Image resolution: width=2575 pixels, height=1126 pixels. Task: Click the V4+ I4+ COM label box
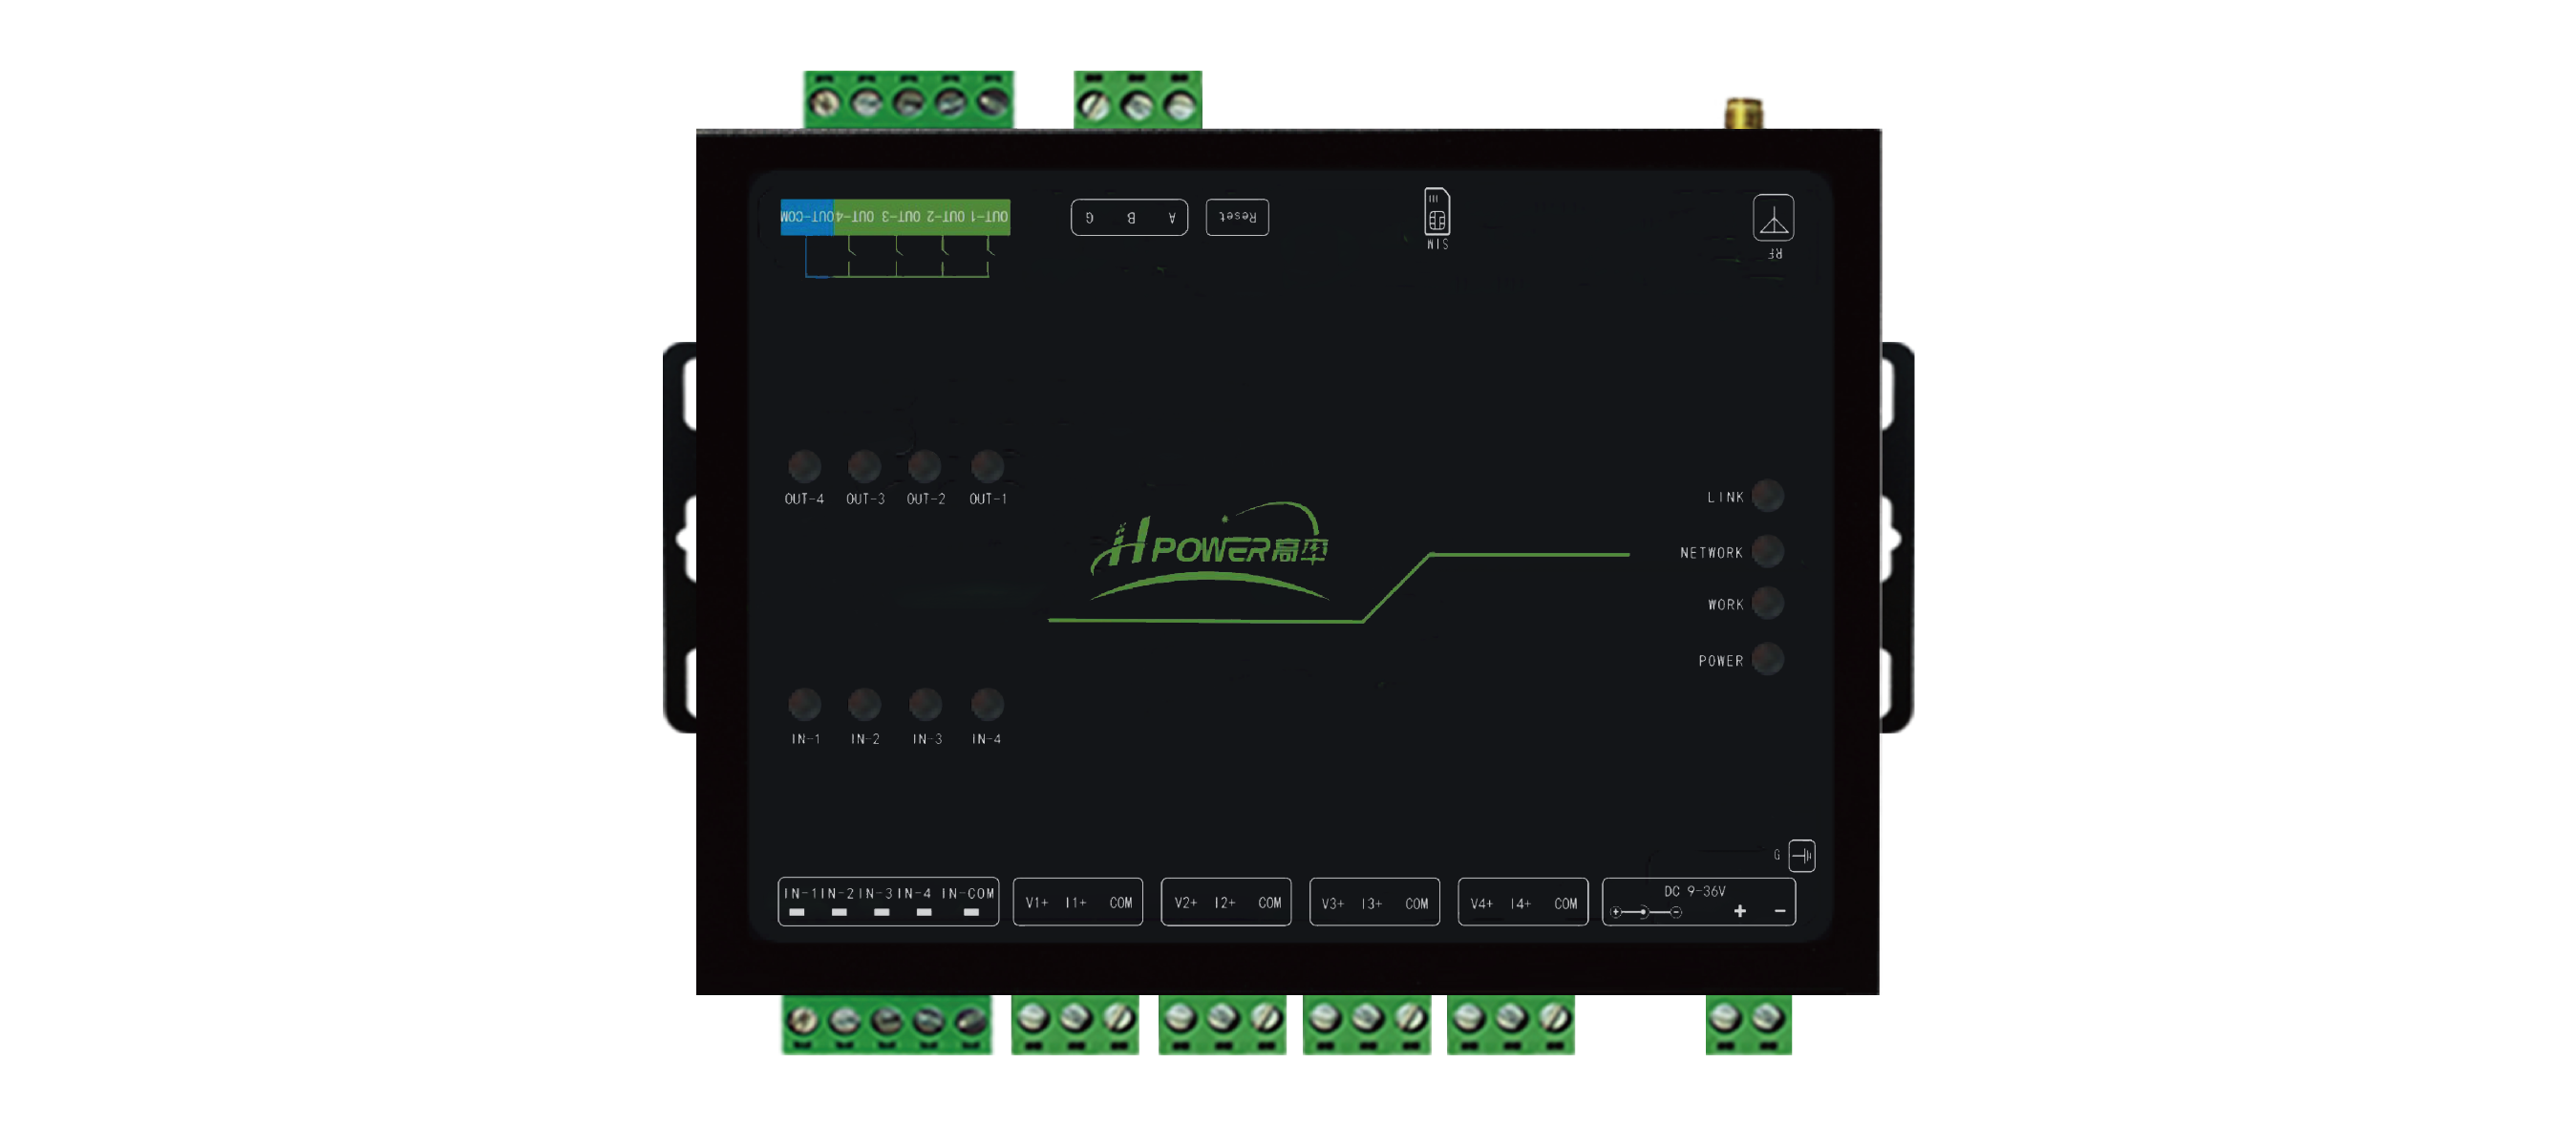click(1522, 903)
